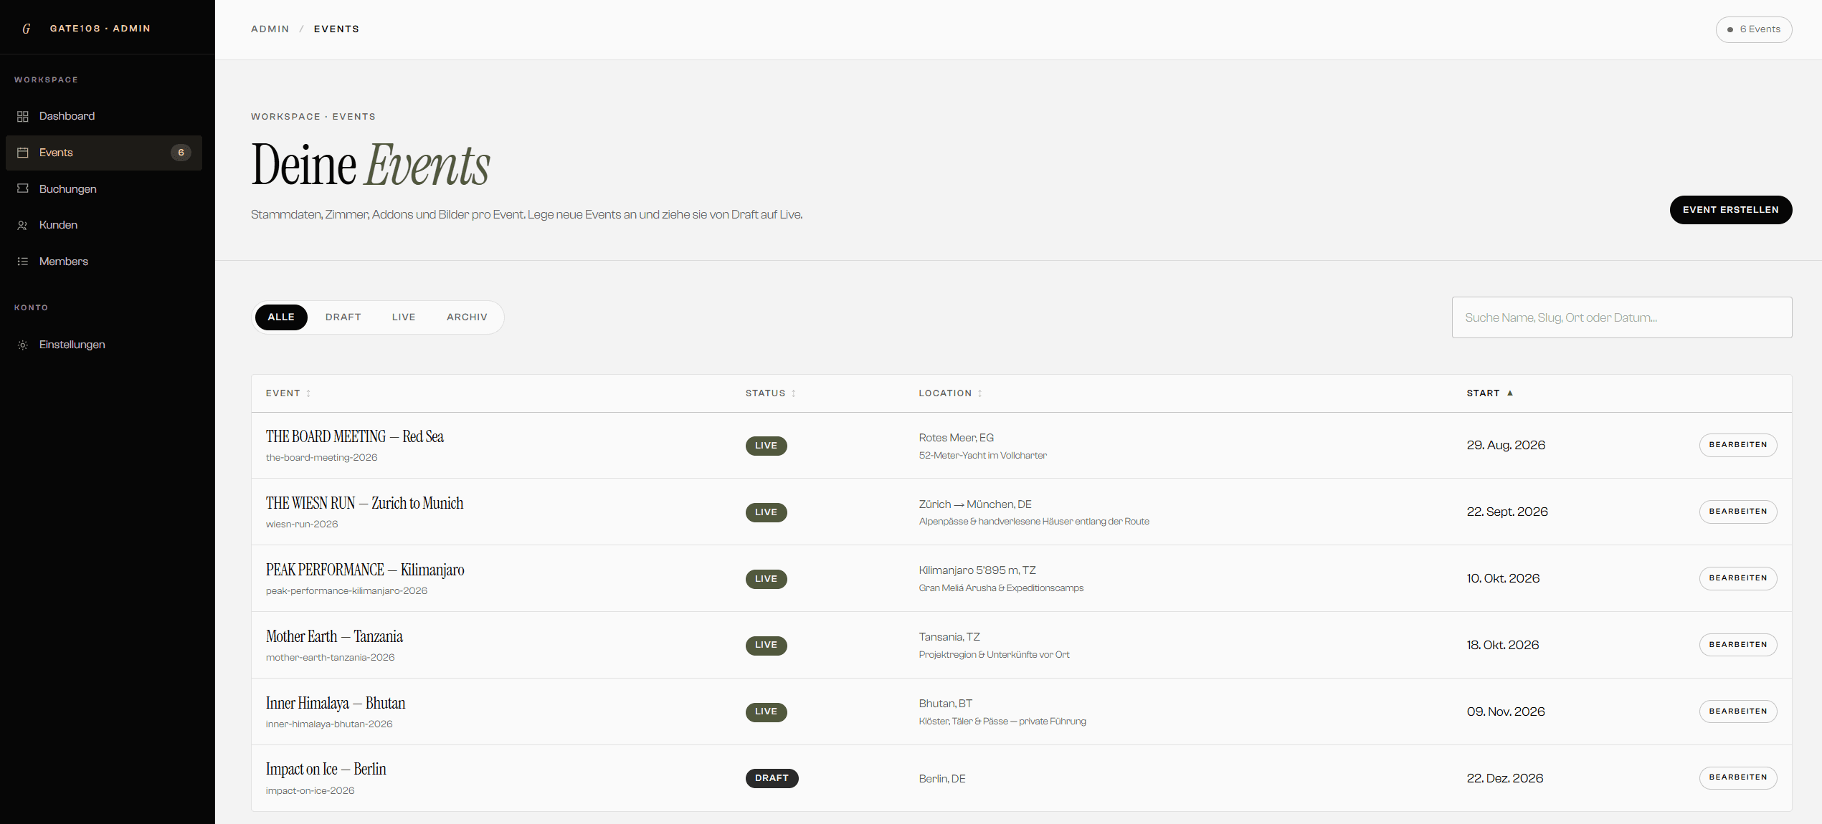Open Inner Himalaya — Bhutan title
This screenshot has height=824, width=1822.
coord(336,703)
